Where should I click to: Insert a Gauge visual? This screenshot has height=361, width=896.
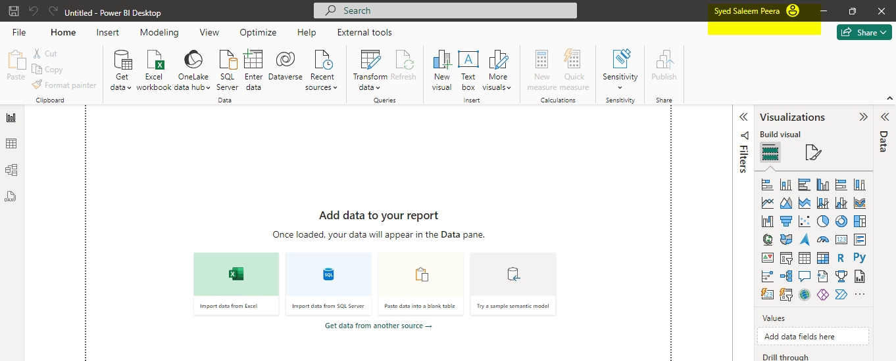point(822,240)
